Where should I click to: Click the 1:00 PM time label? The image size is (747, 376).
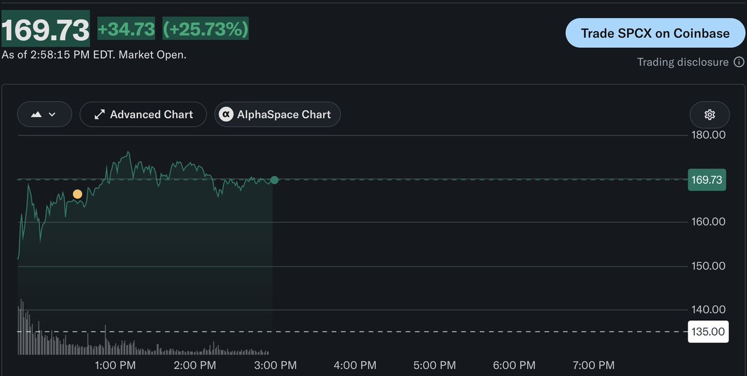[115, 365]
